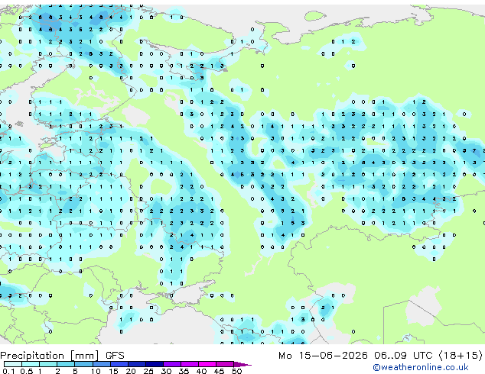Click the 40–45 mm legend color swatch
This screenshot has height=374, width=485.
pos(207,364)
